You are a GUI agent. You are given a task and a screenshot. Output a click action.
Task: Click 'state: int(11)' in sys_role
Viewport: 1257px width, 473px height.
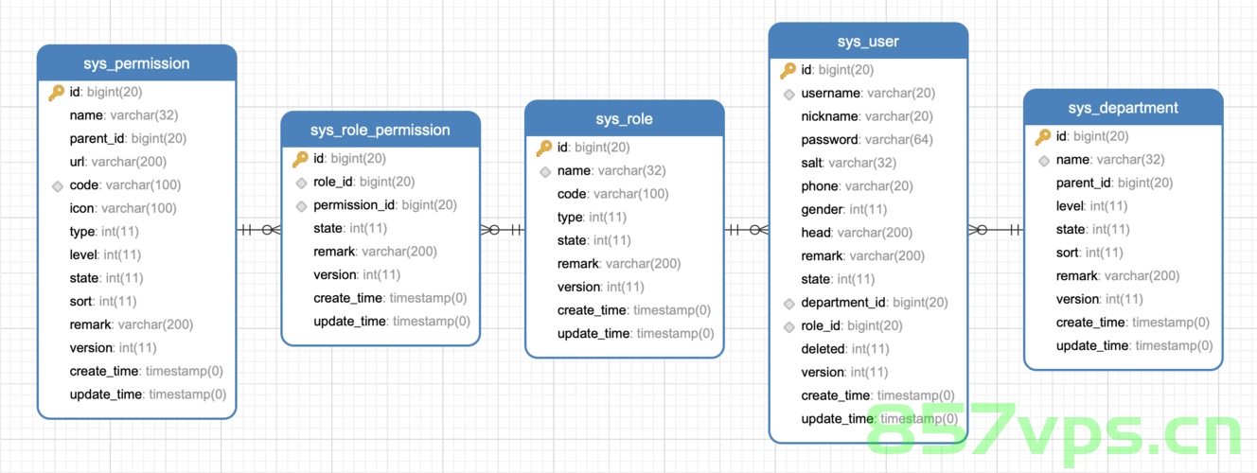(594, 240)
